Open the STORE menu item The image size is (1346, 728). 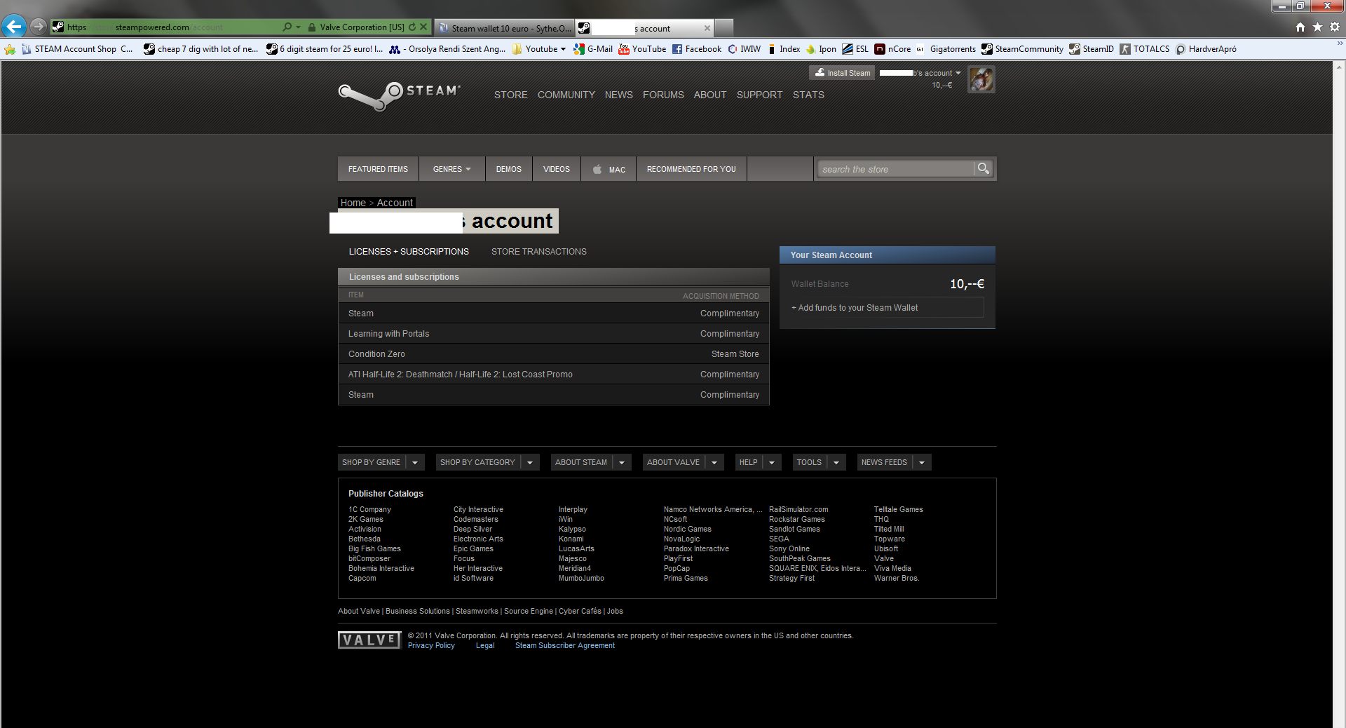click(x=510, y=95)
